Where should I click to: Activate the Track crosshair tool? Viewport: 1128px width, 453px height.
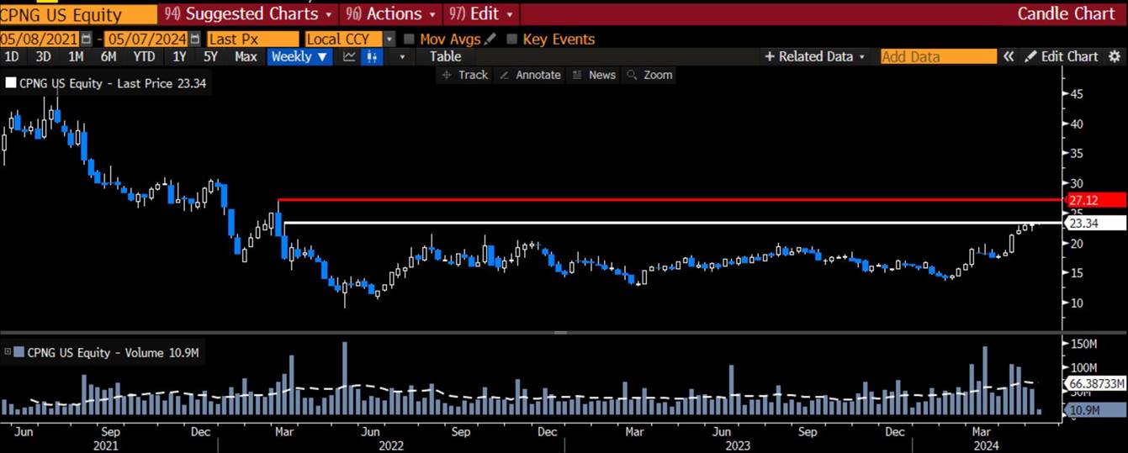point(464,75)
